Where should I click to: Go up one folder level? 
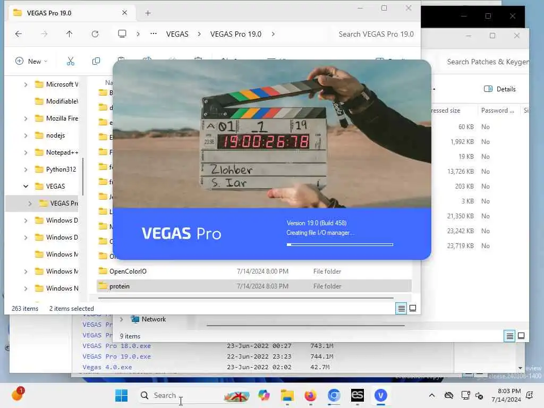(x=70, y=34)
